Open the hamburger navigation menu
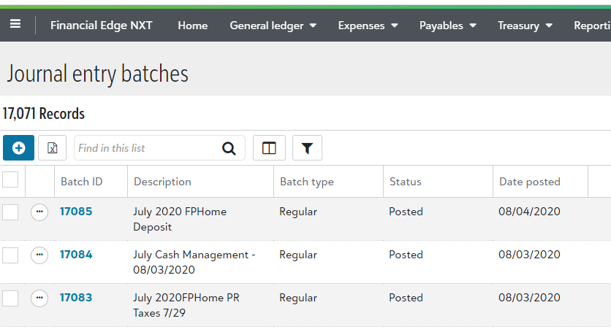The width and height of the screenshot is (611, 332). pos(15,25)
